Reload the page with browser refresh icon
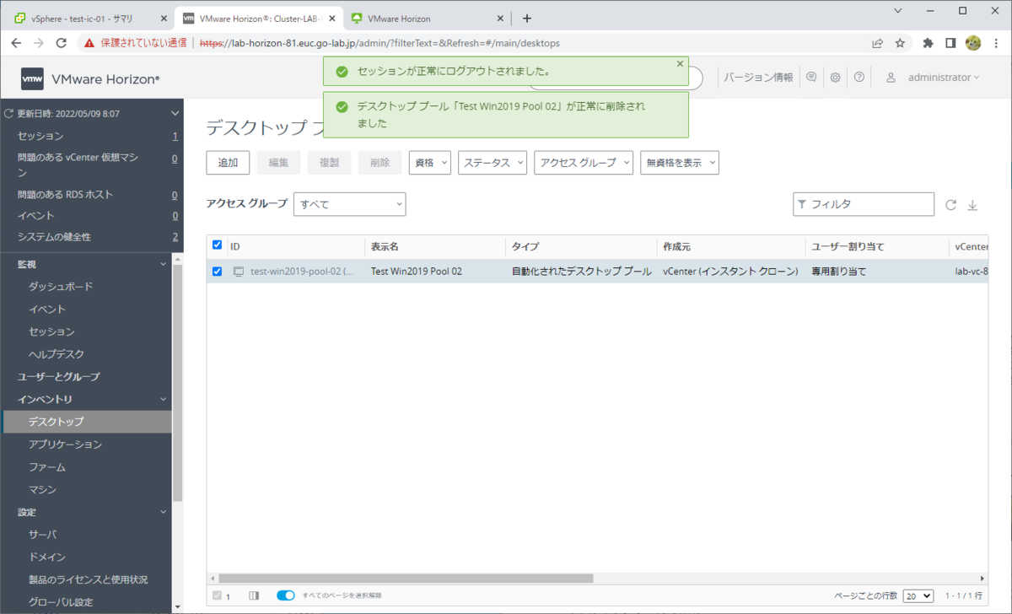1012x614 pixels. tap(61, 43)
